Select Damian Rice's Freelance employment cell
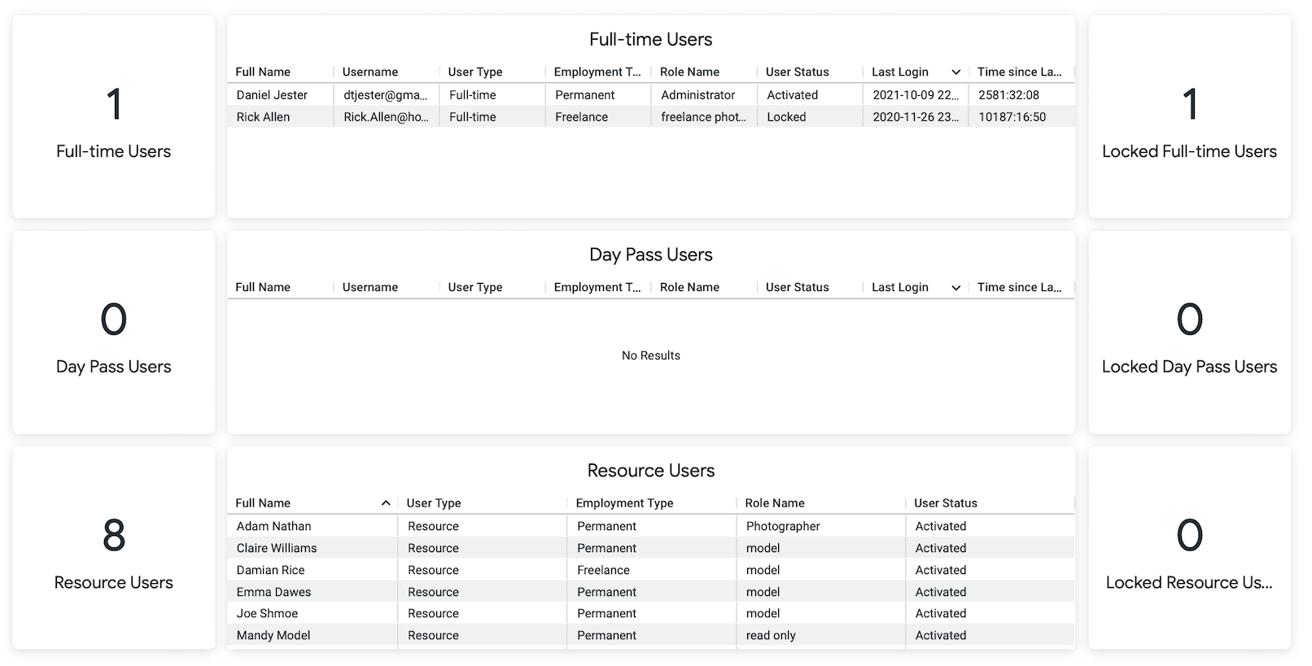 pyautogui.click(x=652, y=570)
